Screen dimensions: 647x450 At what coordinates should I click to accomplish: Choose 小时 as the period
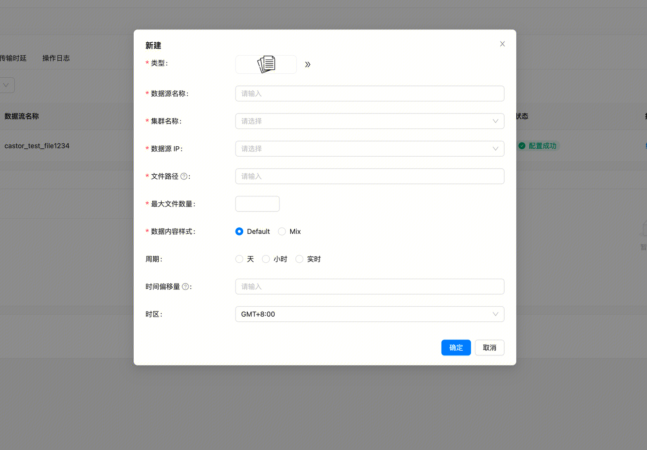click(266, 259)
